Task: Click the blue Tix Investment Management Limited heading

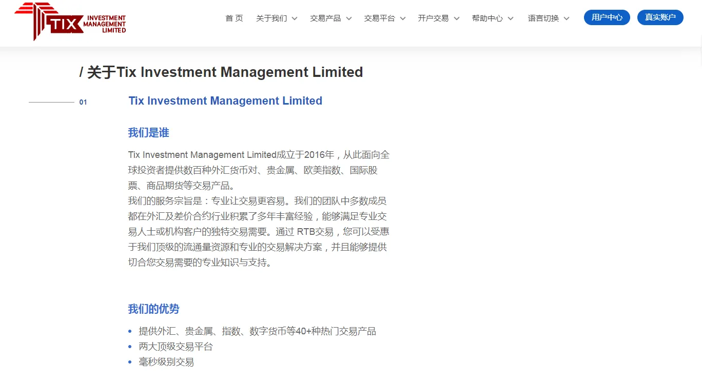Action: 225,101
